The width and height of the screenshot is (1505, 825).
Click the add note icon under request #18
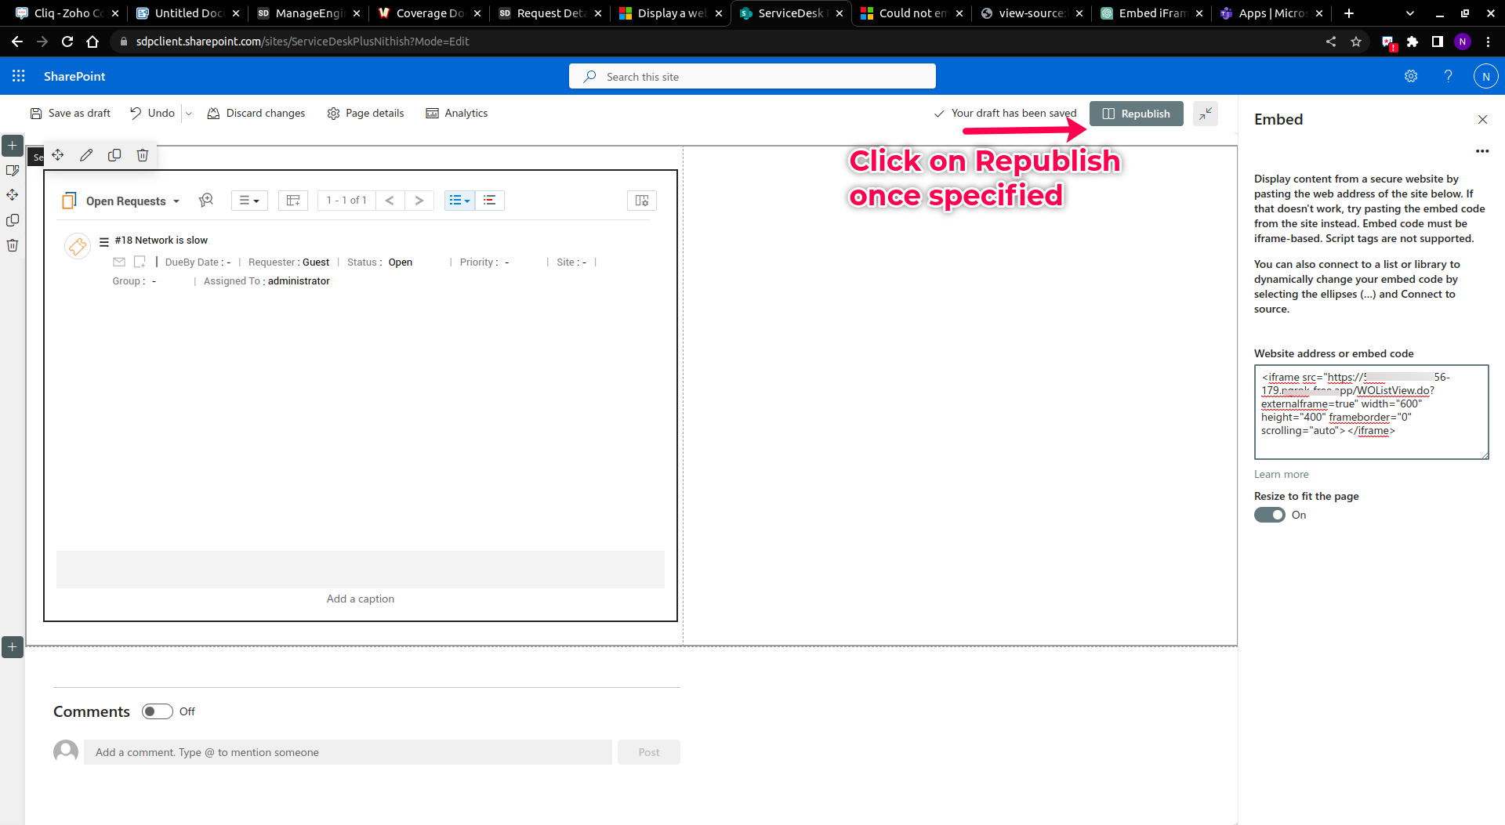(x=140, y=262)
